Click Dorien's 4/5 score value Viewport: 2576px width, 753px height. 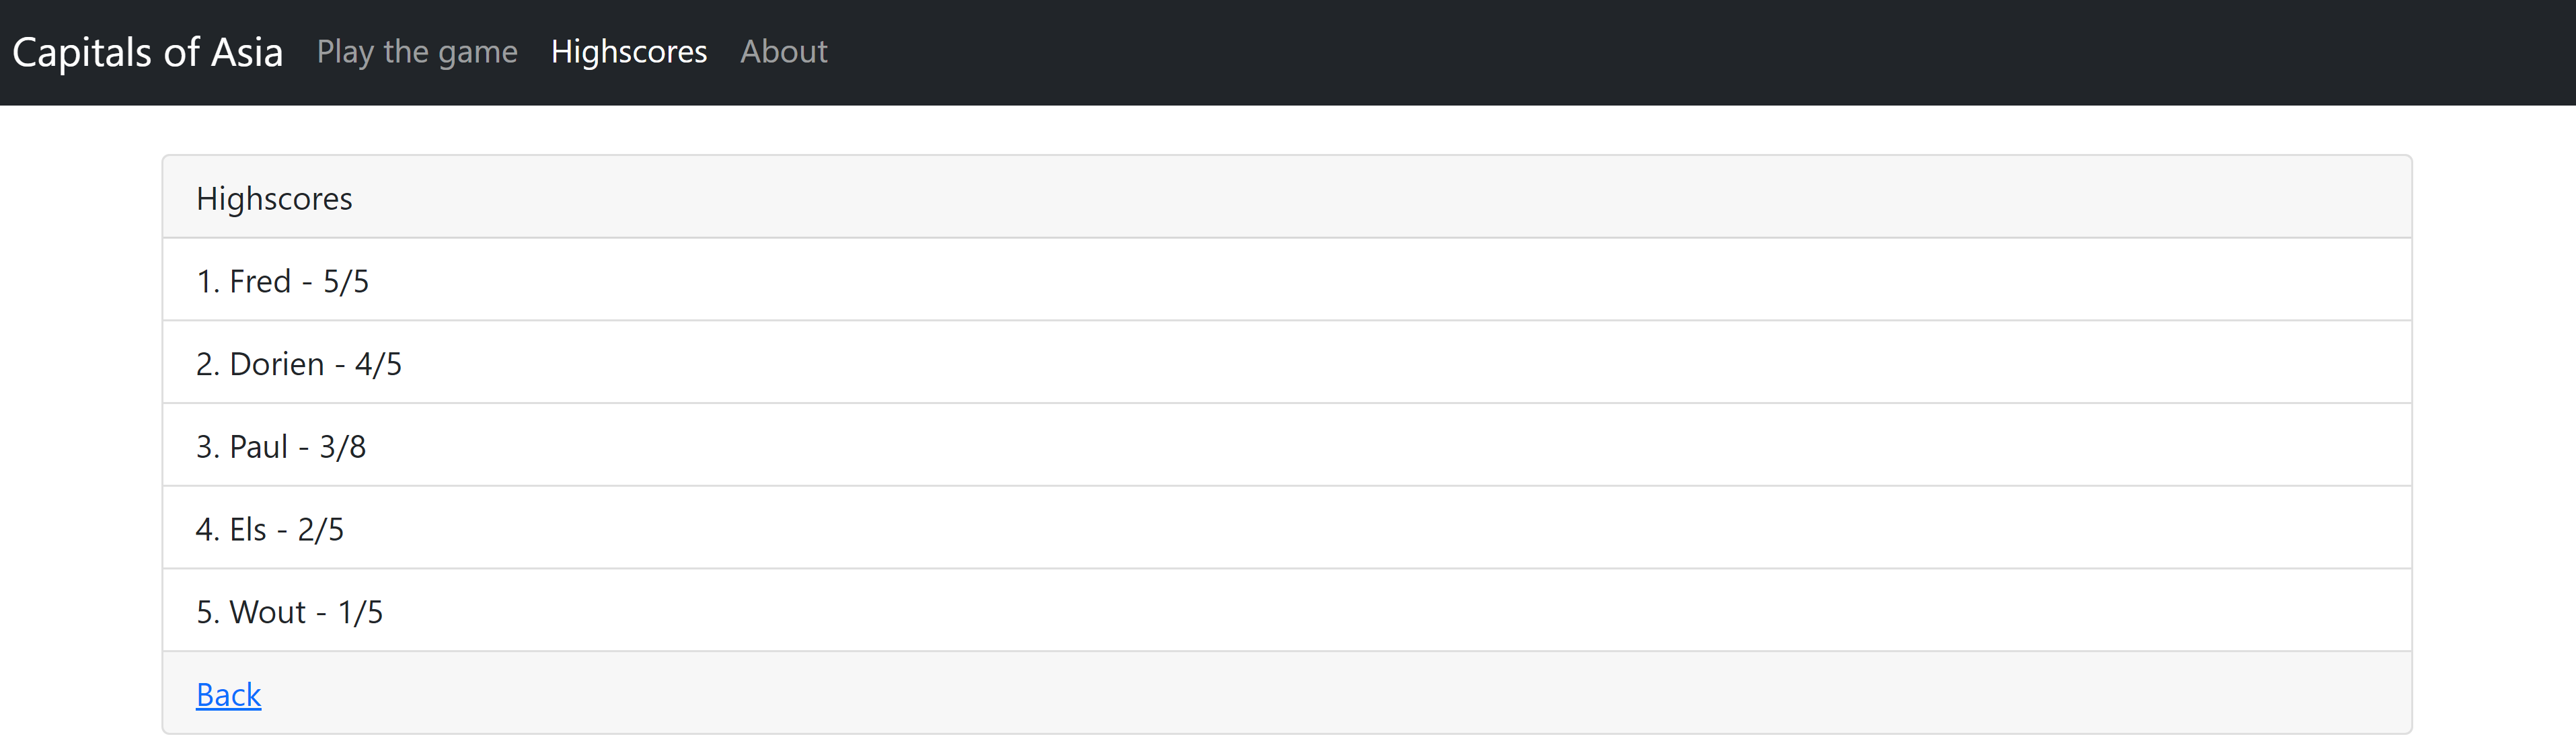(378, 364)
